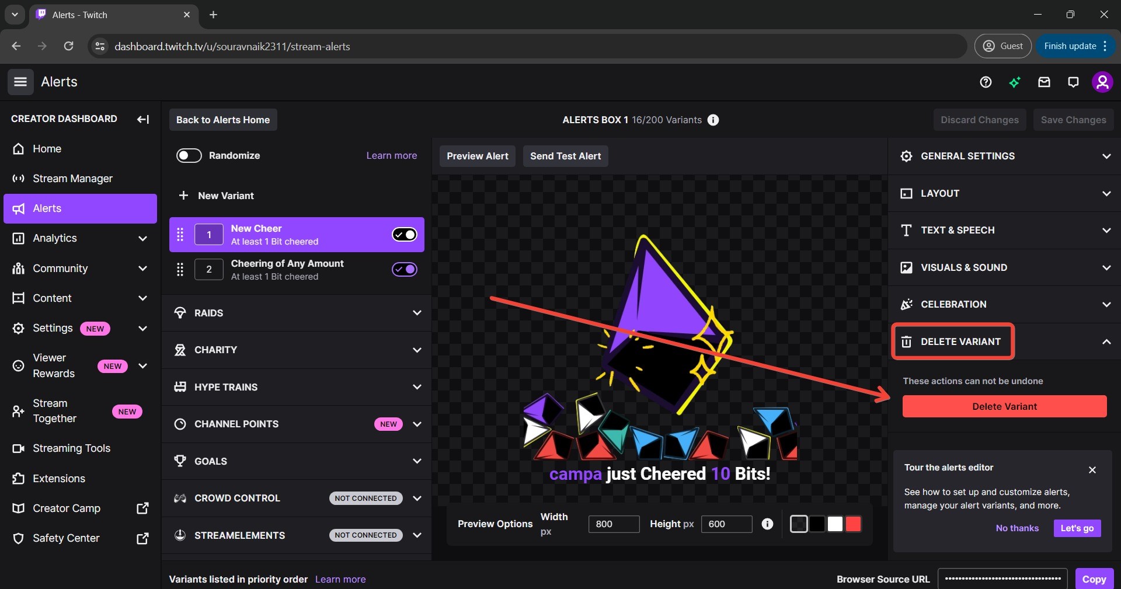Screen dimensions: 1121x589
Task: Open your profile avatar menu
Action: coord(1103,82)
